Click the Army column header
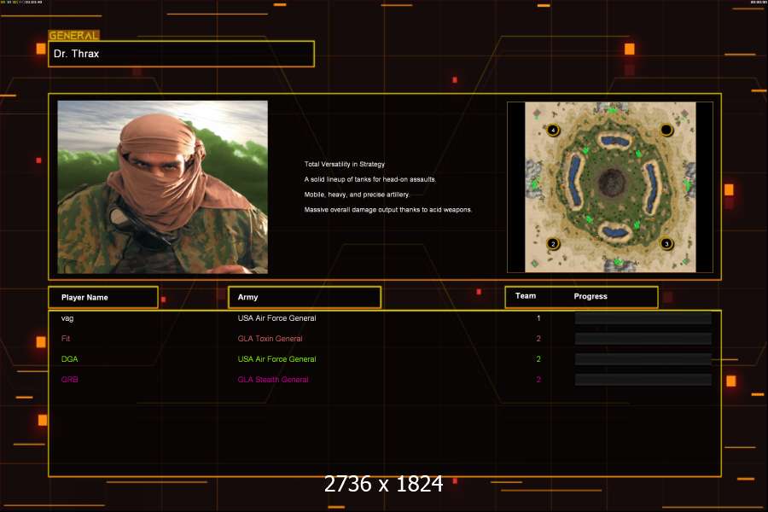Screen dimensions: 768x512 coord(305,298)
